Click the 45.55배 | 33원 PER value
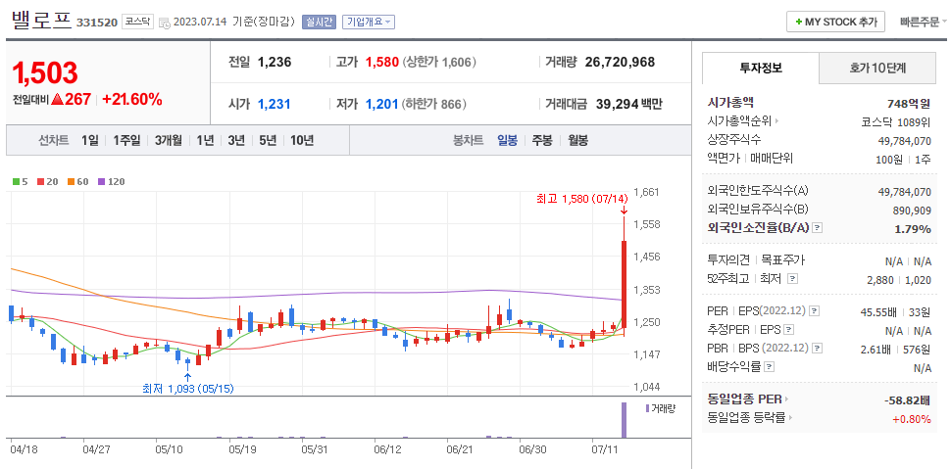Viewport: 951px width, 469px height. (896, 312)
